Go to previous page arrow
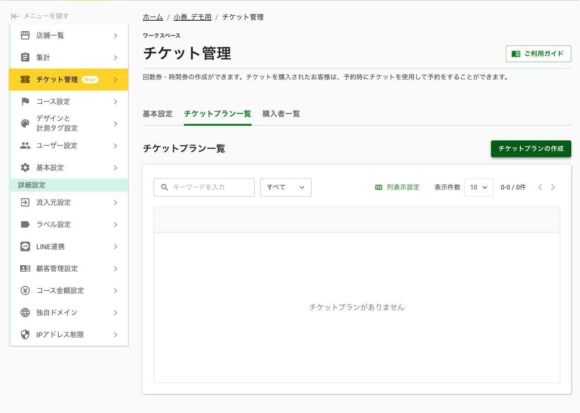Viewport: 580px width, 413px height. (540, 187)
